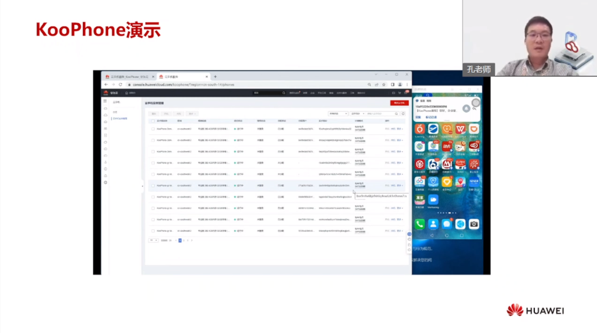Click the browser forward arrow
The image size is (597, 333).
click(x=113, y=84)
